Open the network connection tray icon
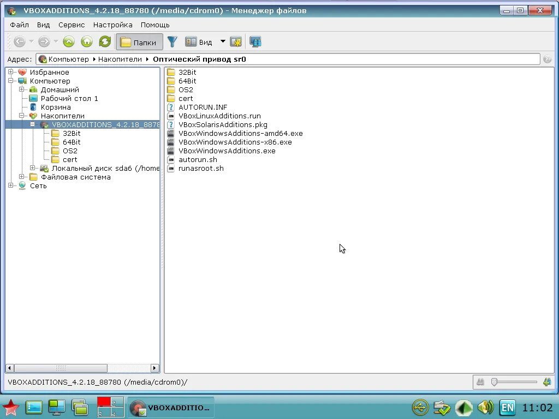This screenshot has height=419, width=559. pyautogui.click(x=442, y=407)
